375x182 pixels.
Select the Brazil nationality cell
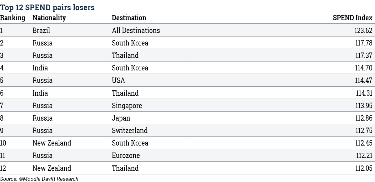click(41, 31)
